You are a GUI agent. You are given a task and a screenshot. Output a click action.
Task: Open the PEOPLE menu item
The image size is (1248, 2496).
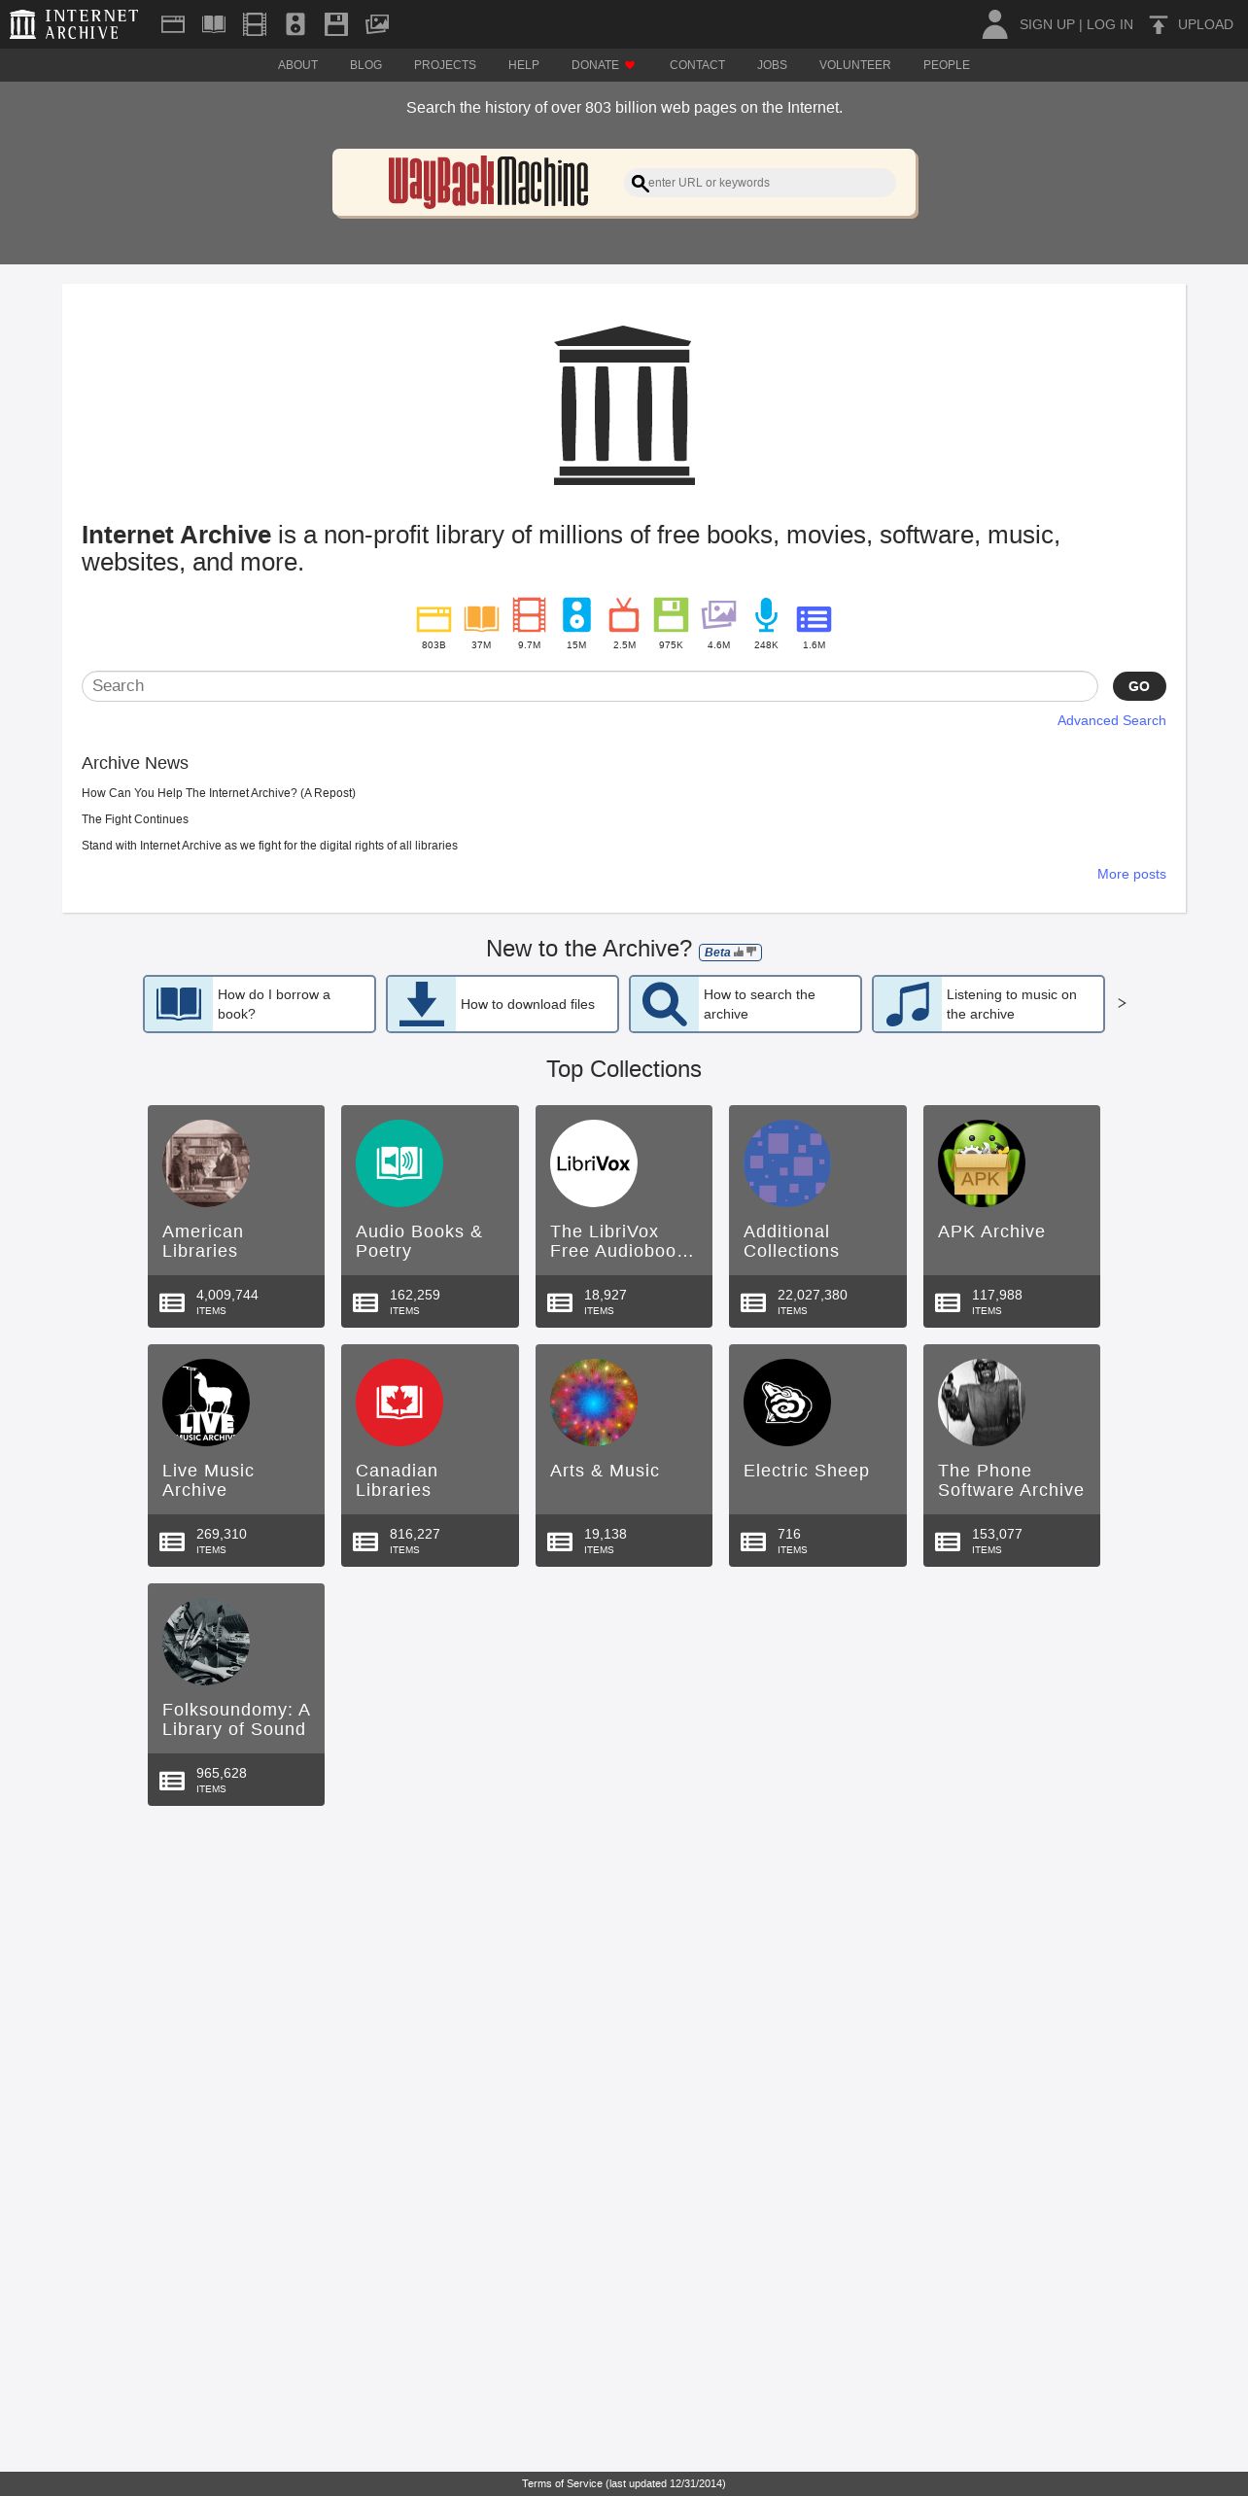946,65
